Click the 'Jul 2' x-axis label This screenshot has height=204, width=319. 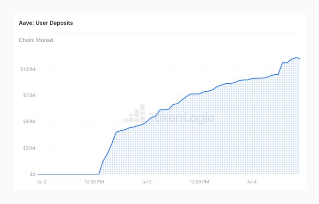tap(41, 182)
